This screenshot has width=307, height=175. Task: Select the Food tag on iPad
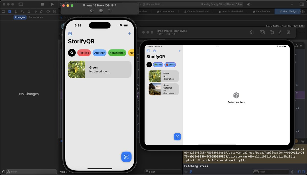point(158,65)
